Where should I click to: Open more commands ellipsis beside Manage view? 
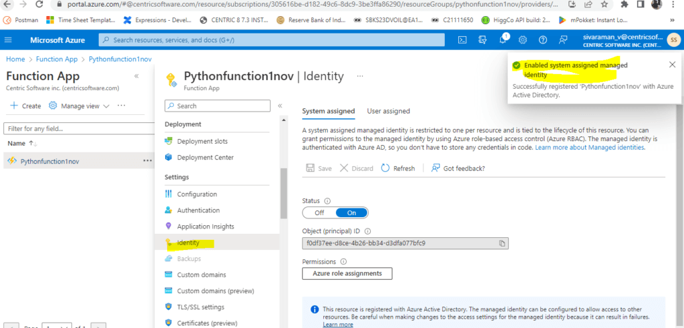[x=122, y=106]
